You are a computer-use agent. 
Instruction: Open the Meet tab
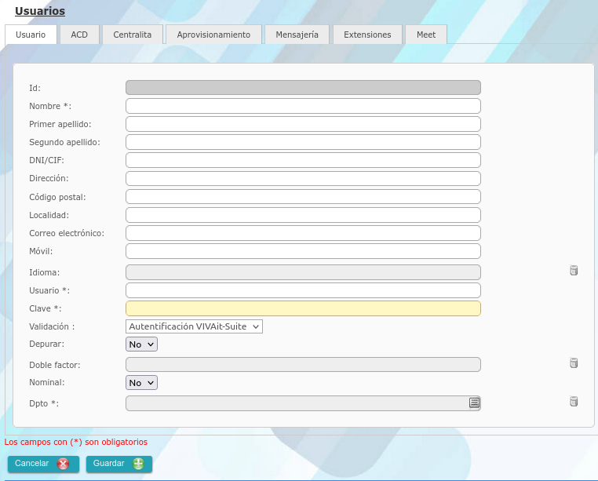point(426,35)
